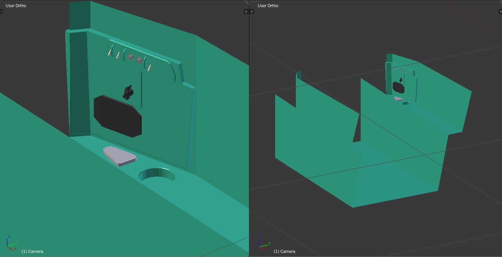The height and width of the screenshot is (257, 502).
Task: Click '(1) Camera' label in left viewport
Action: (32, 251)
